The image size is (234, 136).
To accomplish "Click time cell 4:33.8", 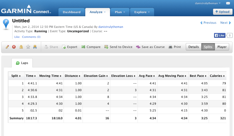I will (32, 97).
